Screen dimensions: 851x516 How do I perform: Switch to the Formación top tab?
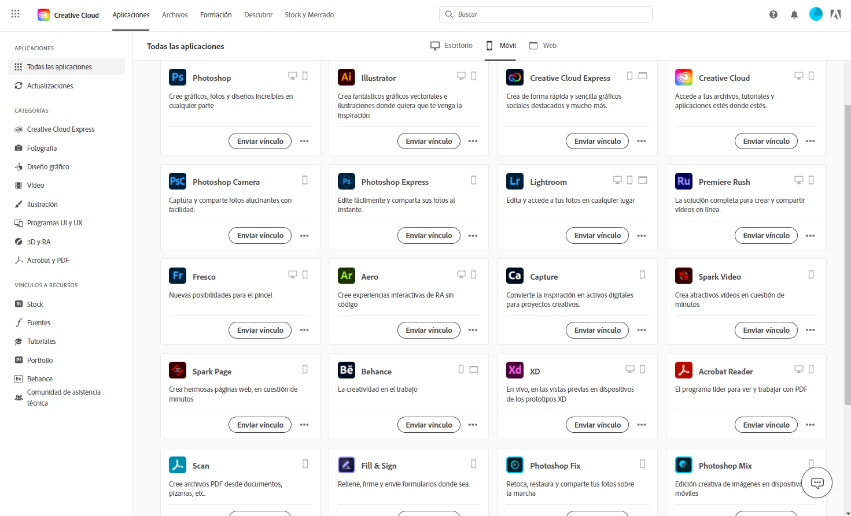(216, 15)
